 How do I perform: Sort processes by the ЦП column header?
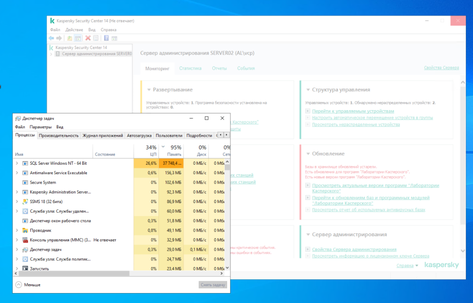[x=146, y=151]
